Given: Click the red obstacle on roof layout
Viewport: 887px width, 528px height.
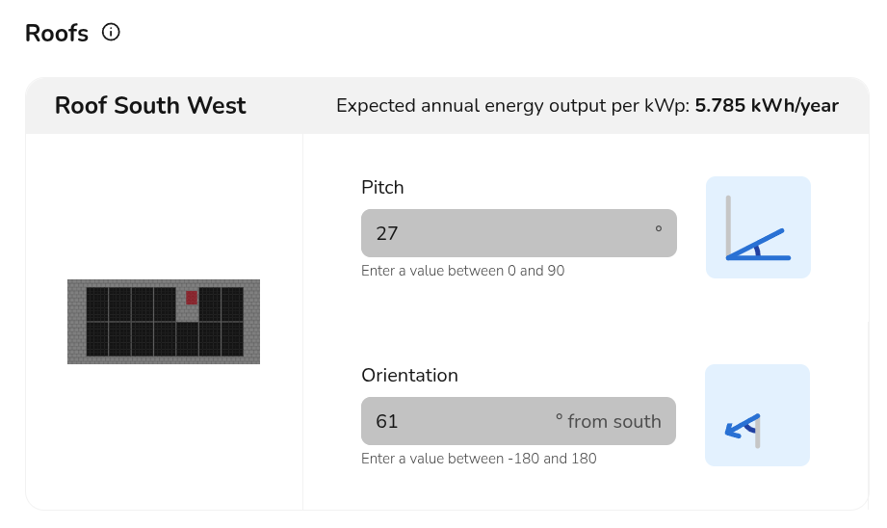Looking at the screenshot, I should (192, 297).
